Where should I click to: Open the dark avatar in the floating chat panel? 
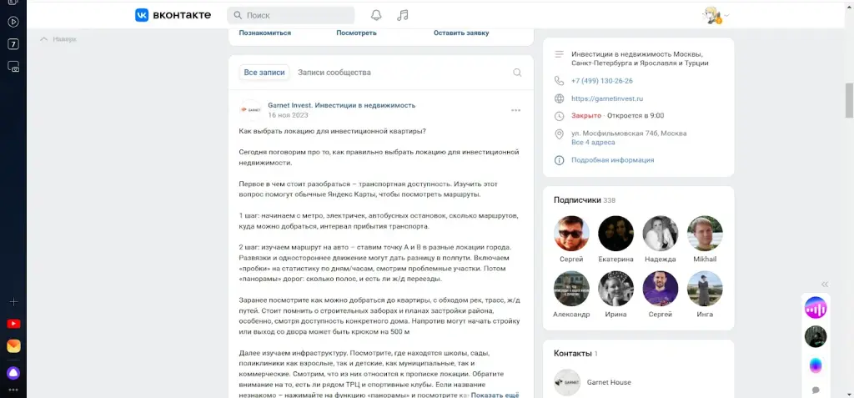816,337
